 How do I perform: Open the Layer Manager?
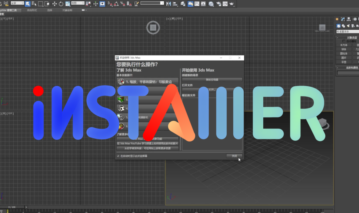click(183, 4)
